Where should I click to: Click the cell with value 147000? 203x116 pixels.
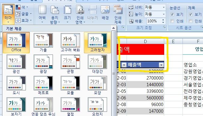145,111
